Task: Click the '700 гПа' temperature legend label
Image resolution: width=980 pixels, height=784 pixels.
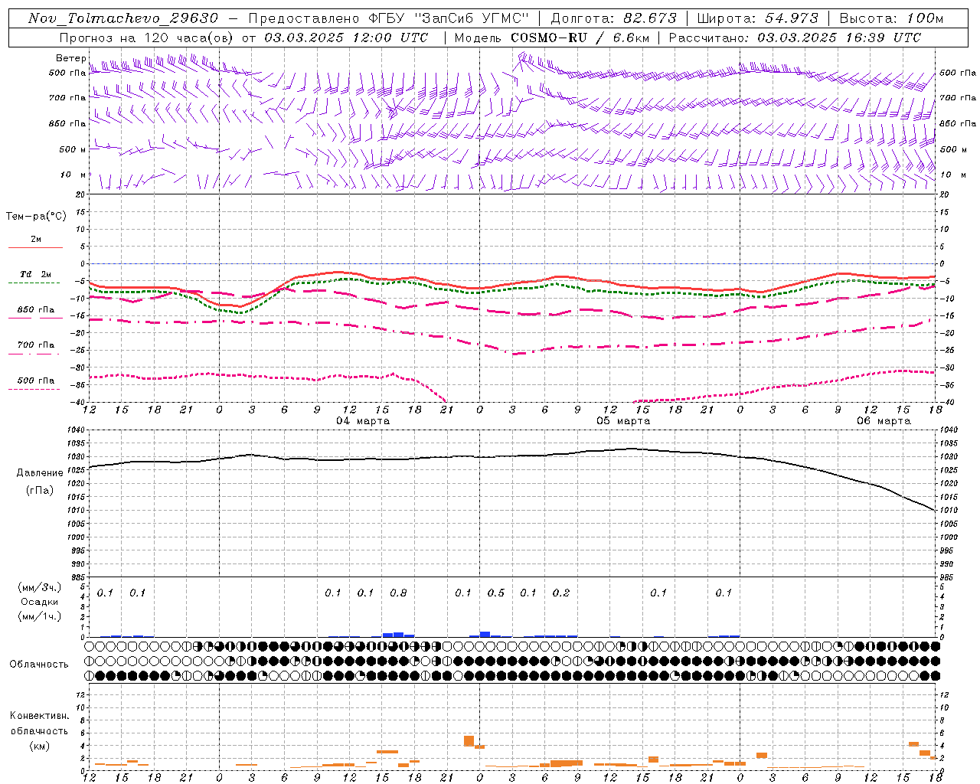Action: pos(36,345)
